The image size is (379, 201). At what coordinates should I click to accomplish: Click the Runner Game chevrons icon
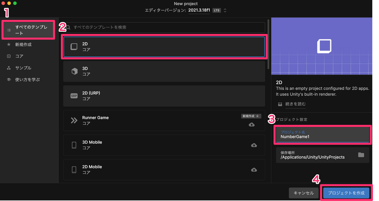pos(74,121)
